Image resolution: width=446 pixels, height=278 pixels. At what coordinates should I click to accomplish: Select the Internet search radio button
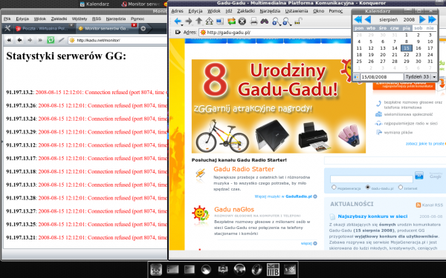[401, 188]
